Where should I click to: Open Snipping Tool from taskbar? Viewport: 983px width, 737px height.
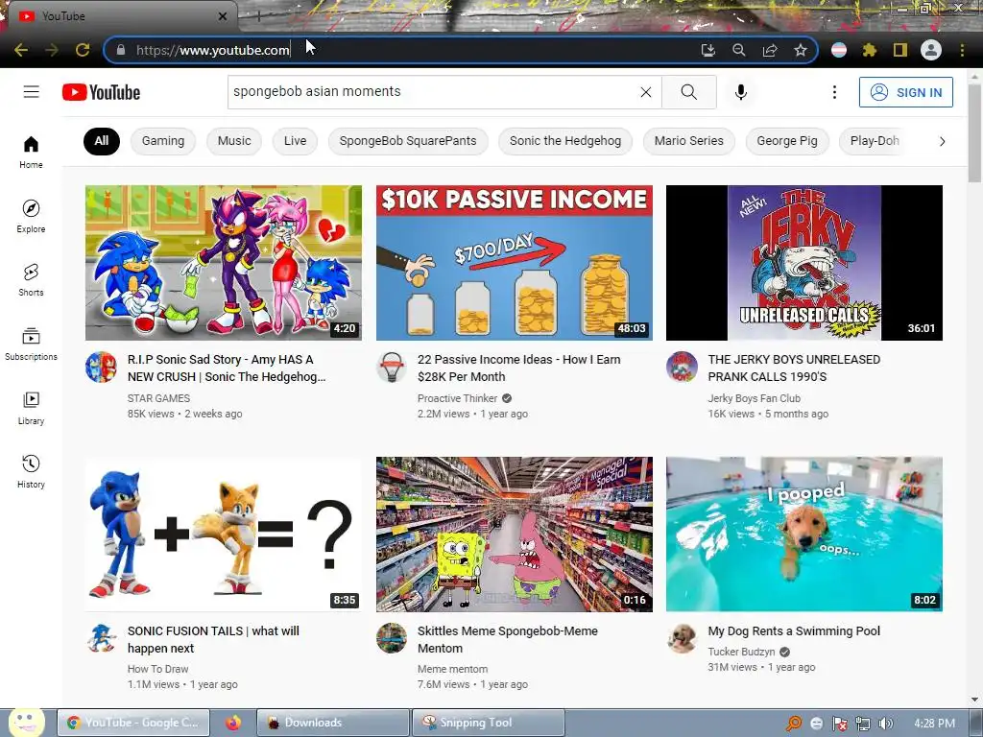[488, 723]
